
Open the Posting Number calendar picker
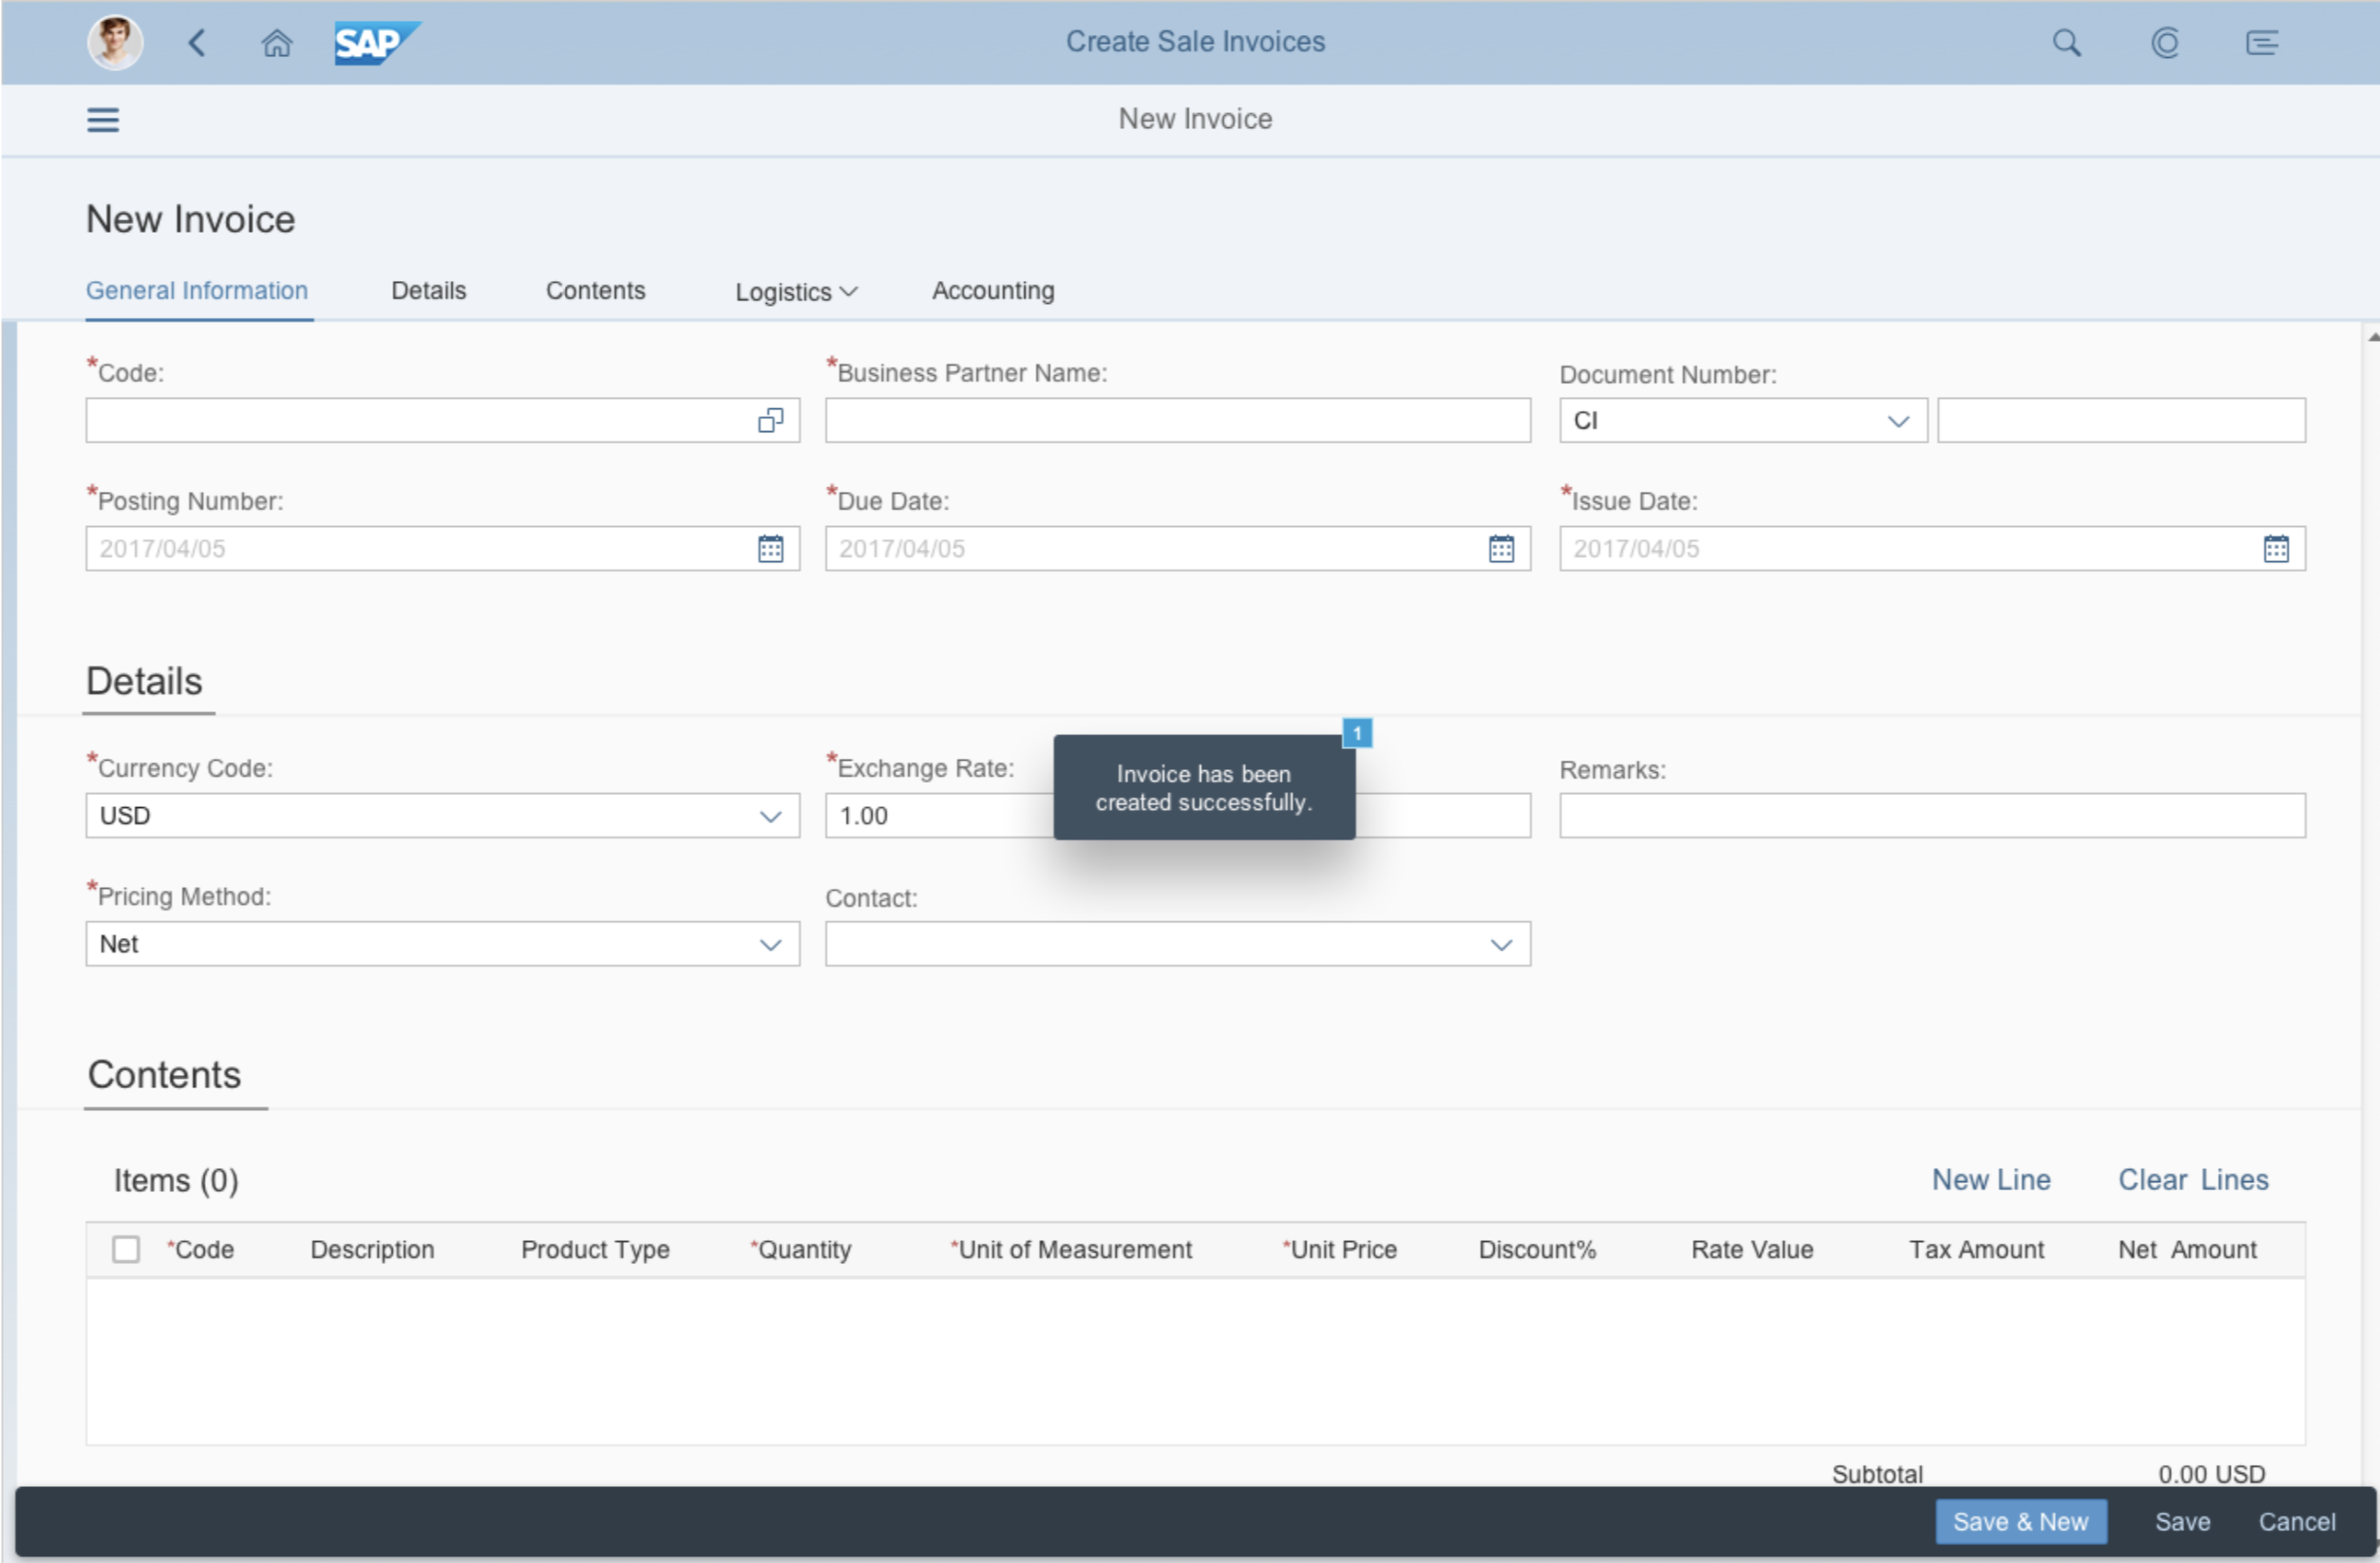770,549
